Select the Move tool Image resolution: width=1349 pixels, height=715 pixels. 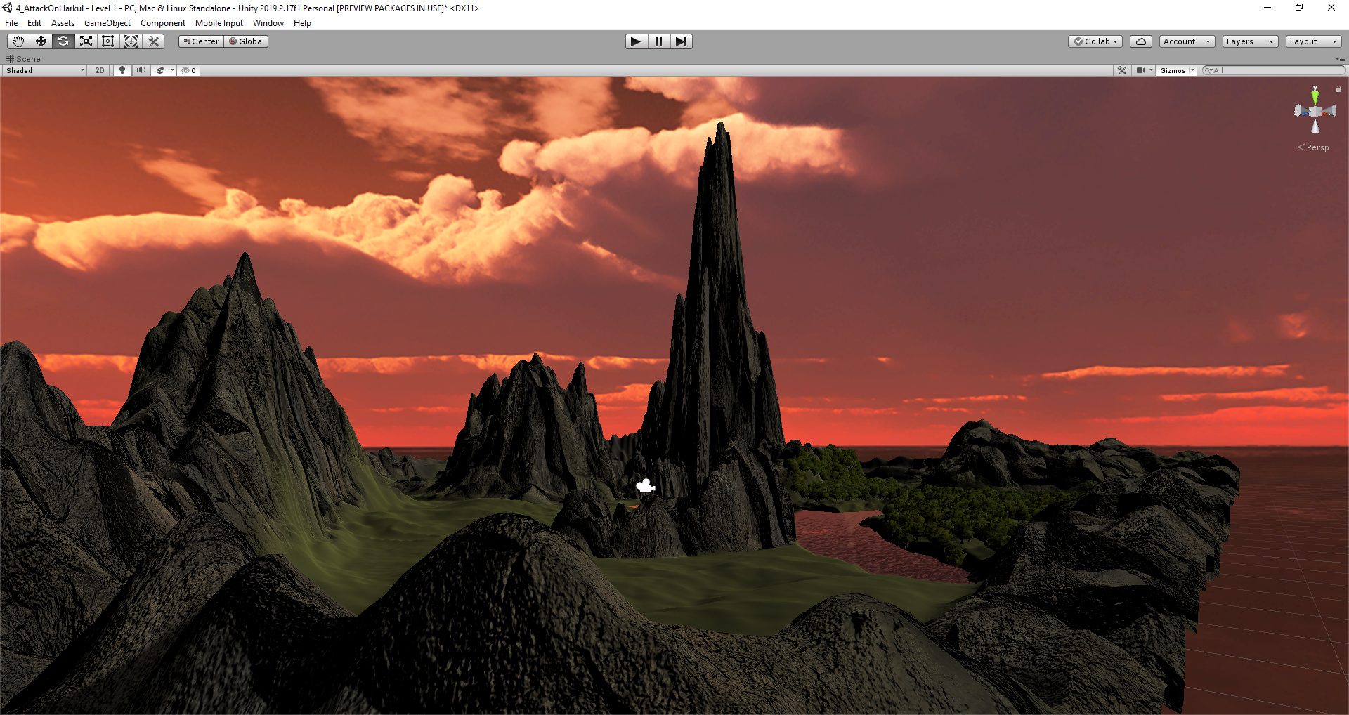click(41, 41)
